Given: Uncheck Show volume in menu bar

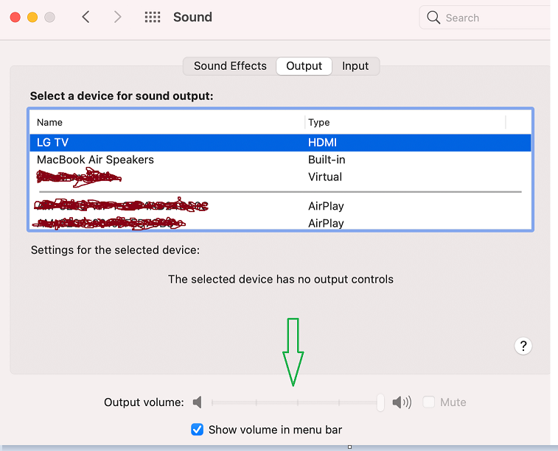Looking at the screenshot, I should pos(197,430).
